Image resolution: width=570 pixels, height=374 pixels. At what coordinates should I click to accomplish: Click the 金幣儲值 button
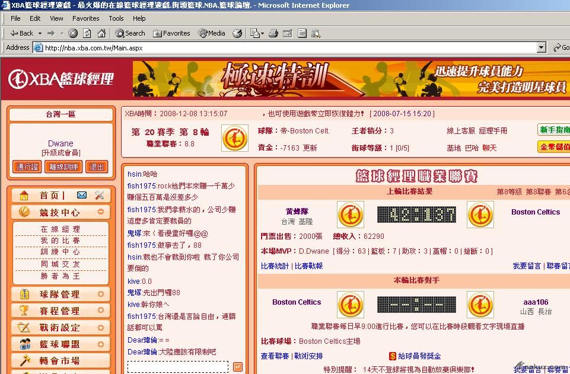tap(553, 146)
